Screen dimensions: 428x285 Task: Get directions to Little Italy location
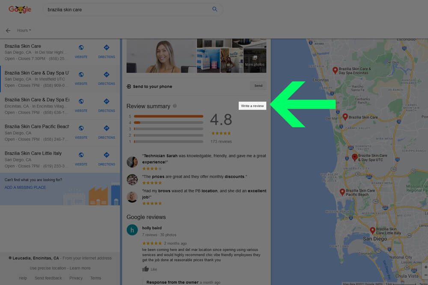[107, 159]
